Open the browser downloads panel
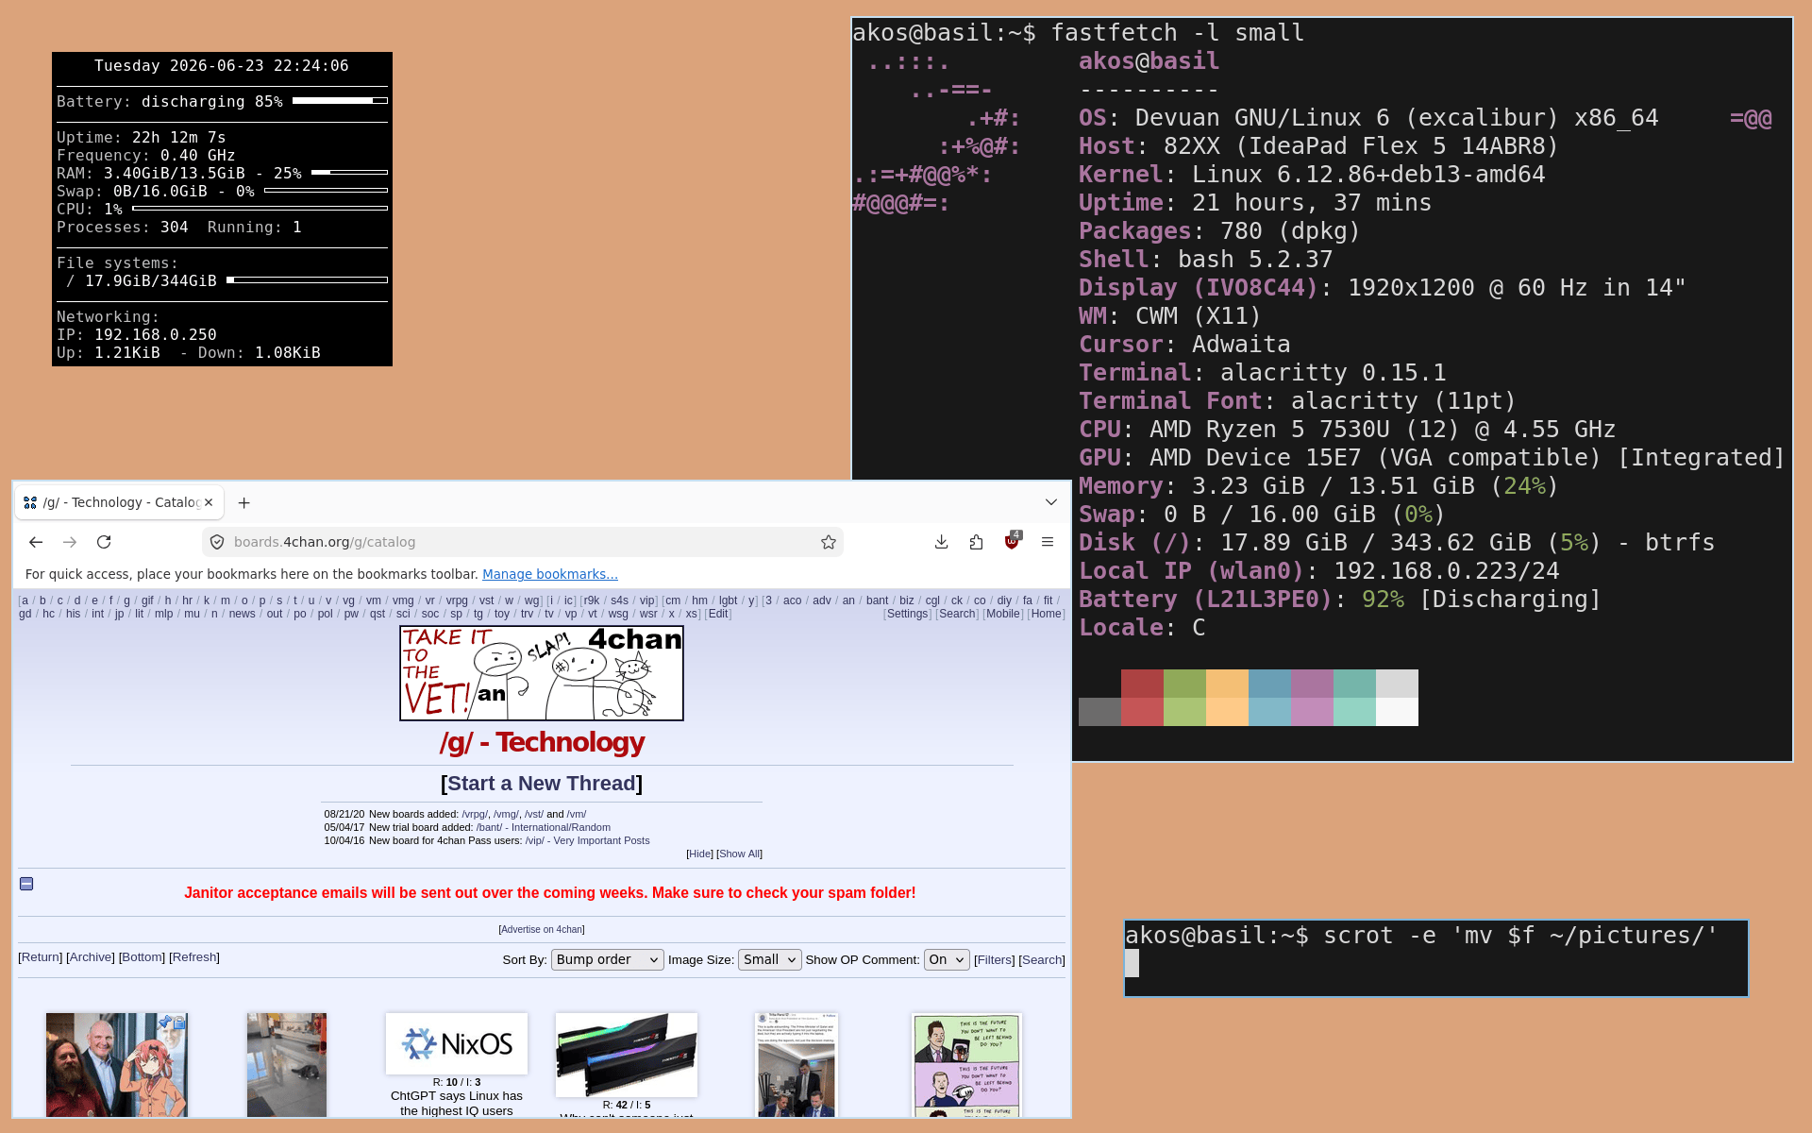 click(x=941, y=542)
